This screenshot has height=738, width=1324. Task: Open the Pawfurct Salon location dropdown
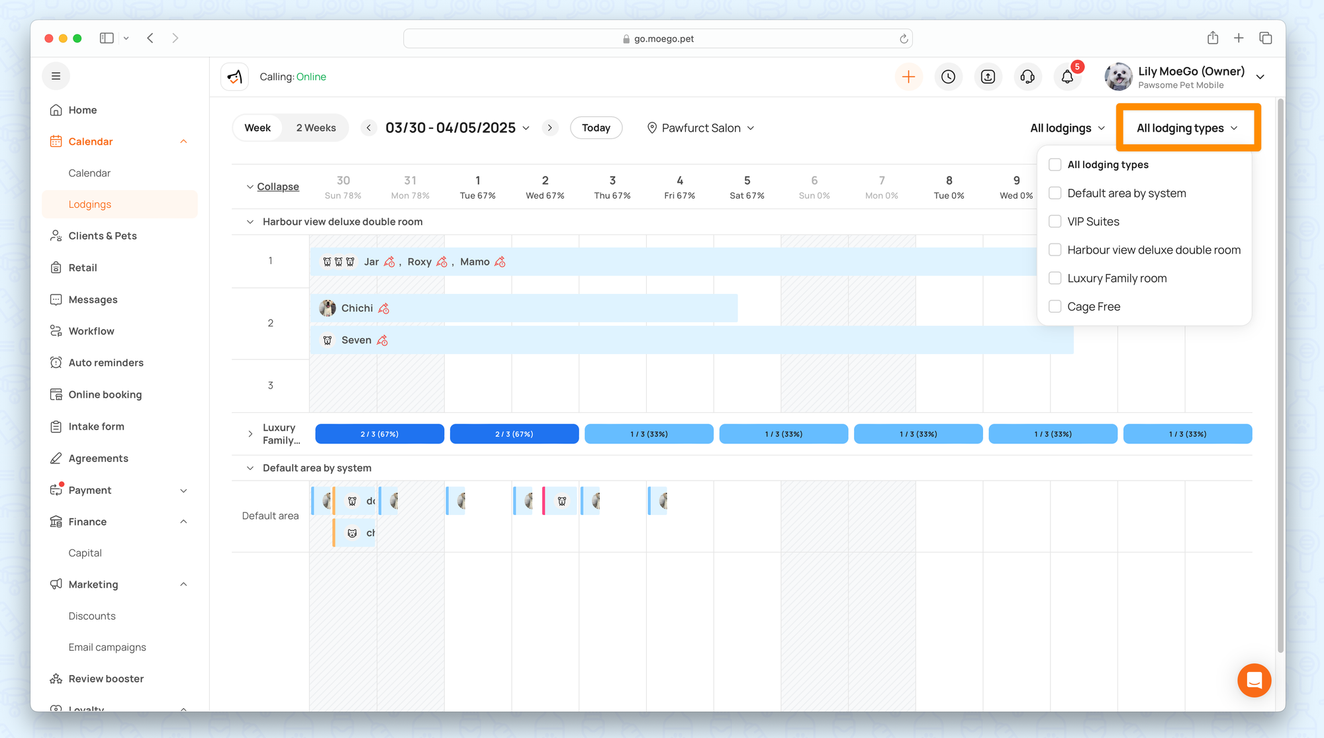tap(700, 128)
